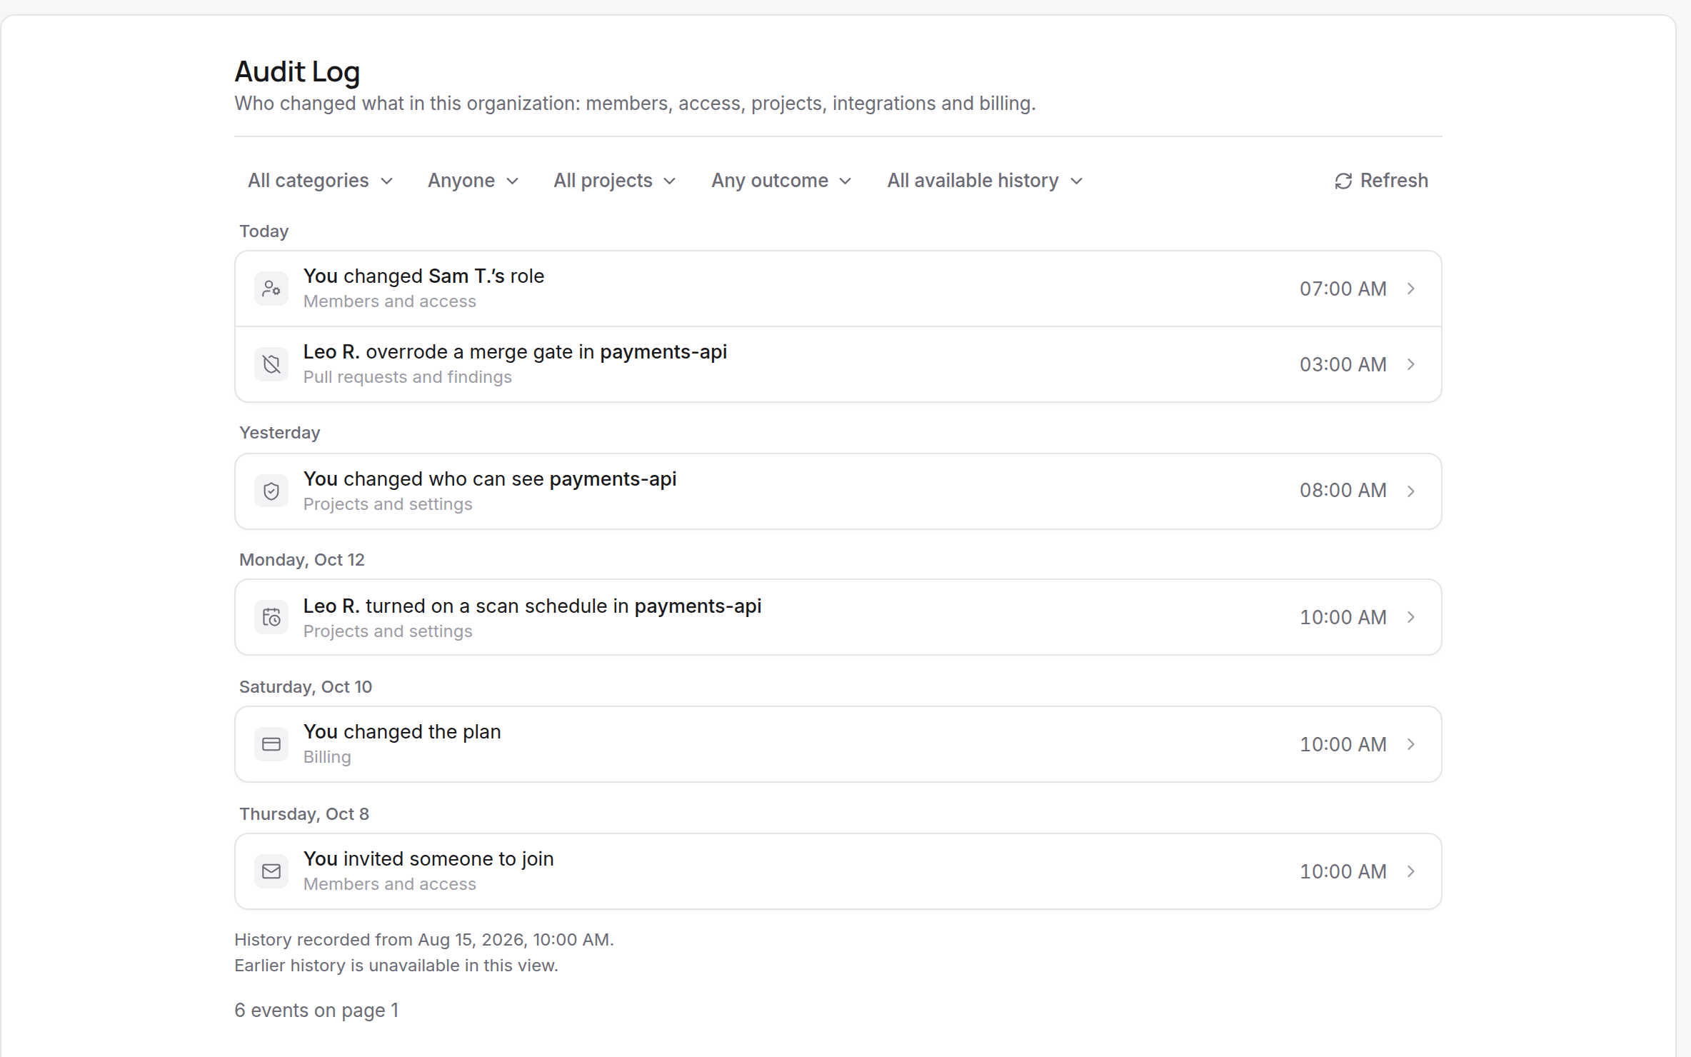Click the refresh arrows icon
The width and height of the screenshot is (1691, 1057).
click(x=1343, y=181)
